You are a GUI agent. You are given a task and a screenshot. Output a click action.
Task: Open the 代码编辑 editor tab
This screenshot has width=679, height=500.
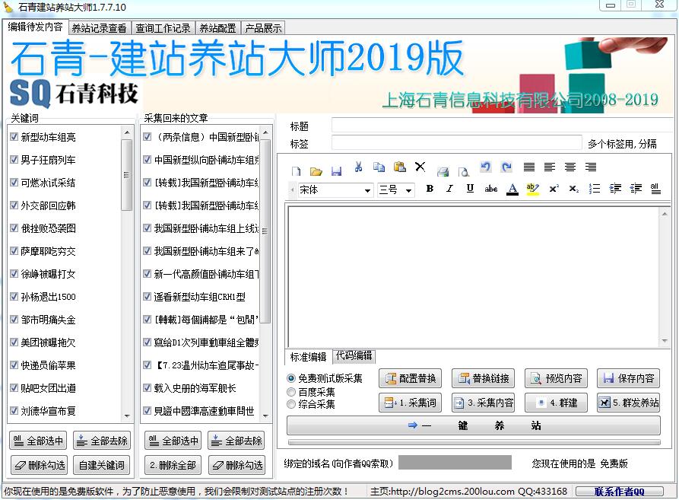click(x=354, y=356)
